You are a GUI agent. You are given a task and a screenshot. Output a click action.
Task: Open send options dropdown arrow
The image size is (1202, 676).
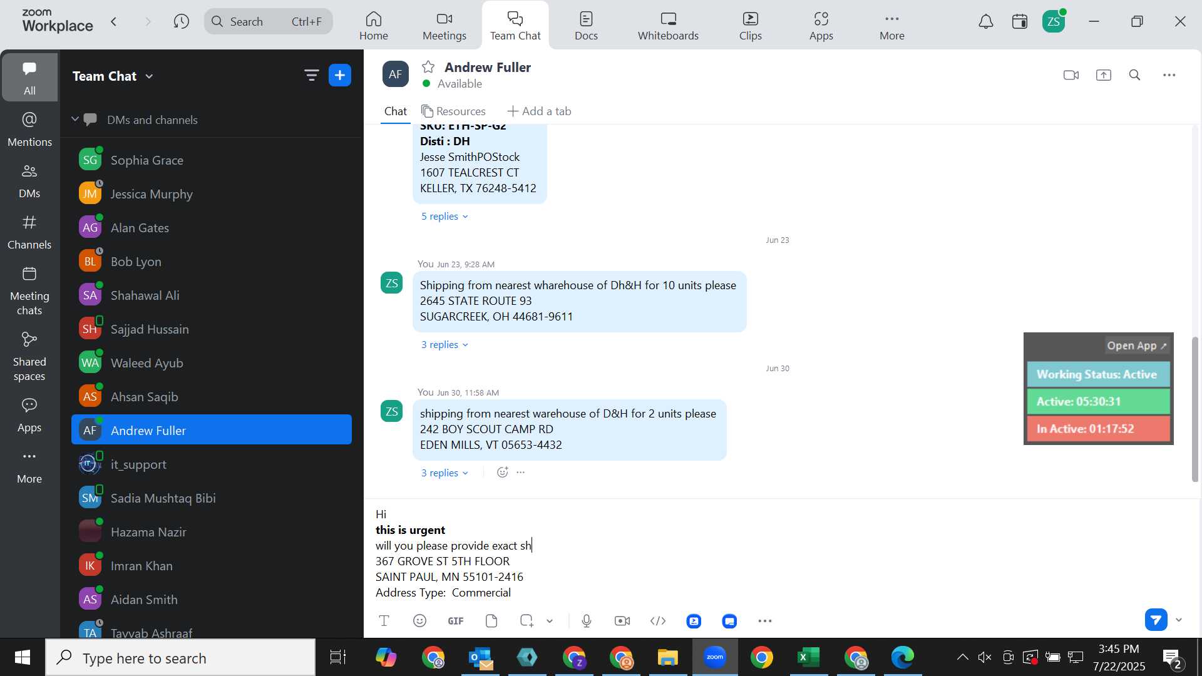[1179, 620]
